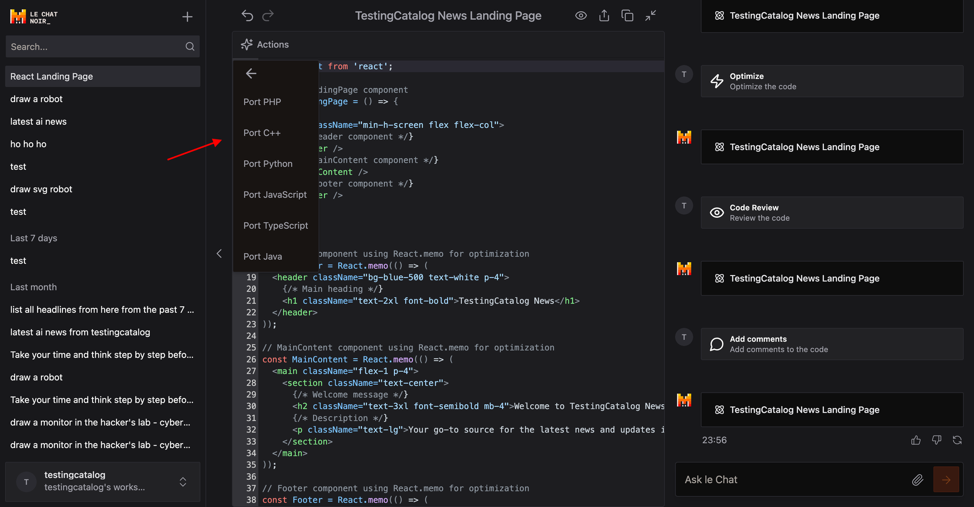Click the testingcatalog user avatar
Image resolution: width=974 pixels, height=507 pixels.
pyautogui.click(x=26, y=482)
